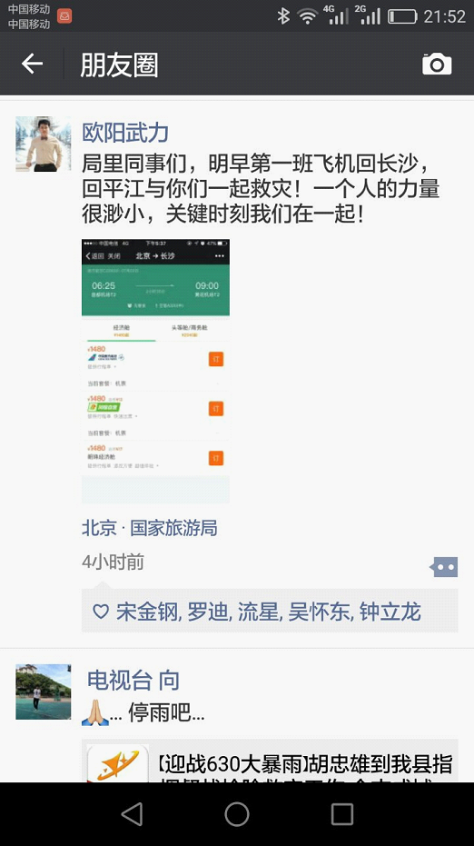Open 欧阳武力's profile avatar
474x846 pixels.
pos(44,144)
